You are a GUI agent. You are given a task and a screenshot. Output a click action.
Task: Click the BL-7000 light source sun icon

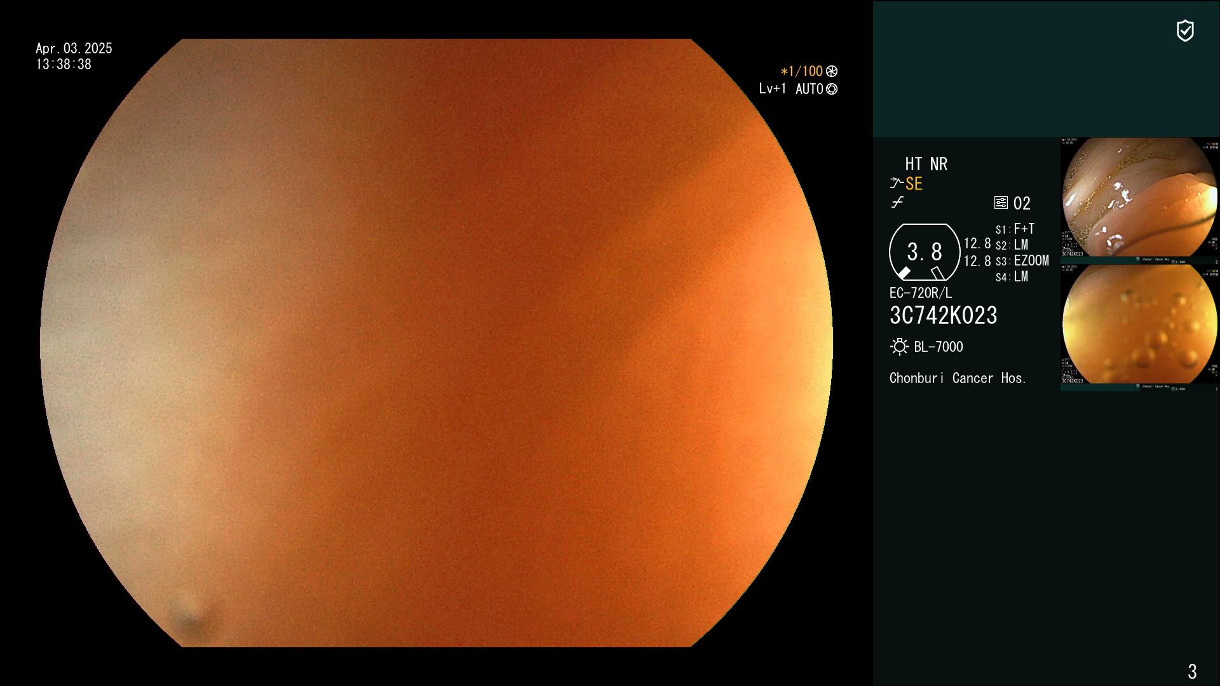click(x=899, y=347)
